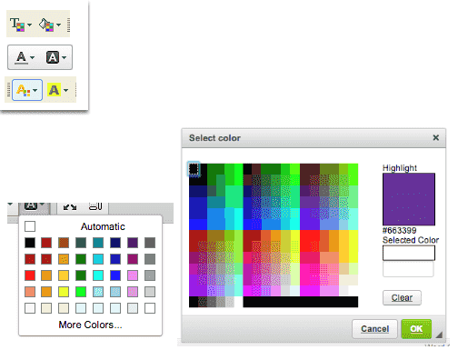Viewport: 458px width, 350px height.
Task: Click the paint bucket background color icon
Action: coord(46,25)
